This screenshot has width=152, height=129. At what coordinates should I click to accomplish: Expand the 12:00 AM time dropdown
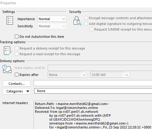coord(127,75)
